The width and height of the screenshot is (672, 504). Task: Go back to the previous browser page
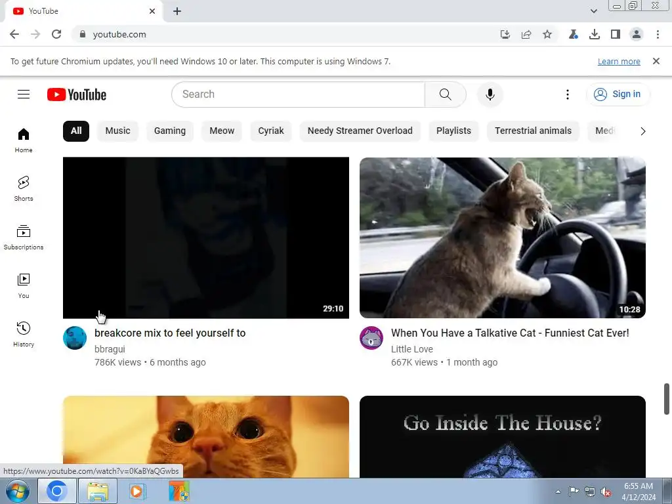pos(14,34)
